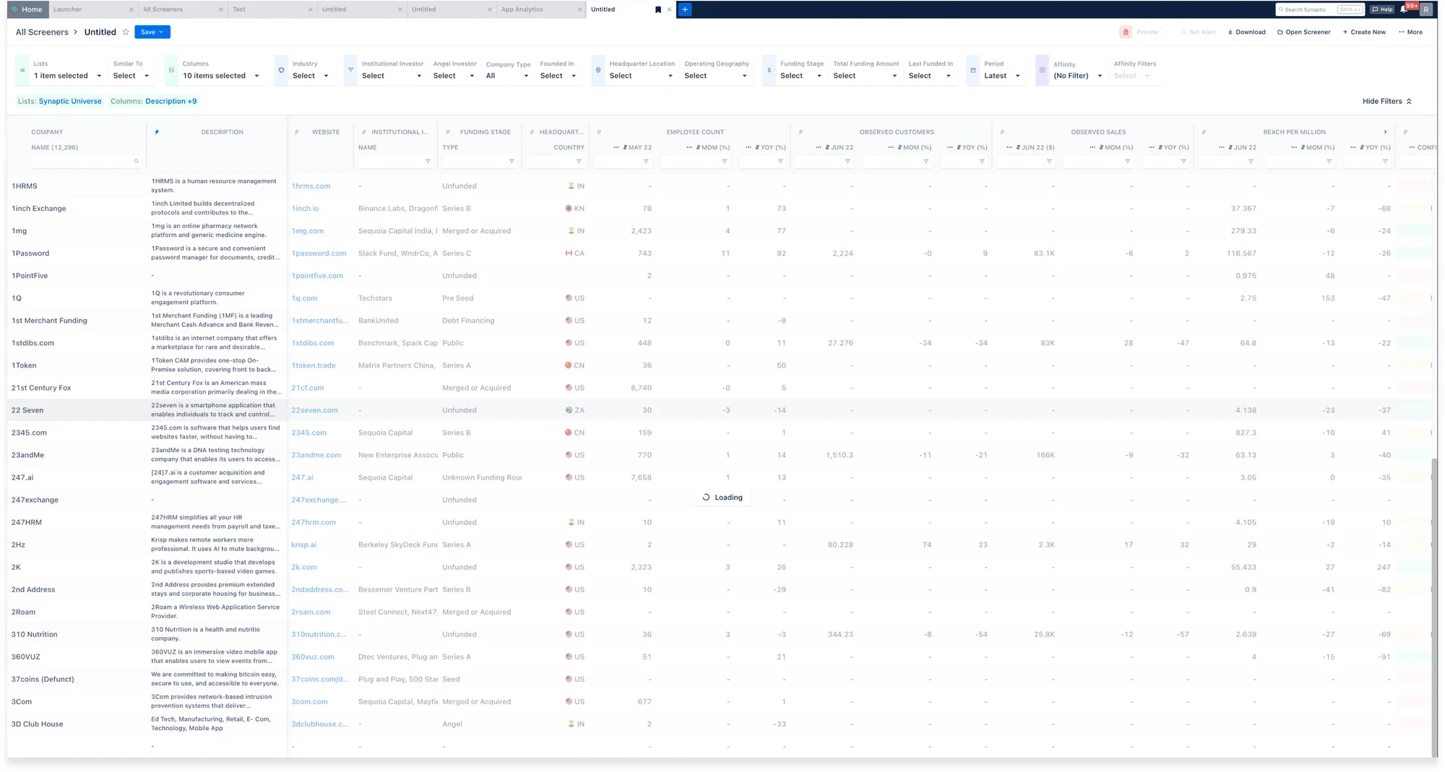
Task: Open the Columns dropdown with 10 items selected
Action: pyautogui.click(x=220, y=76)
